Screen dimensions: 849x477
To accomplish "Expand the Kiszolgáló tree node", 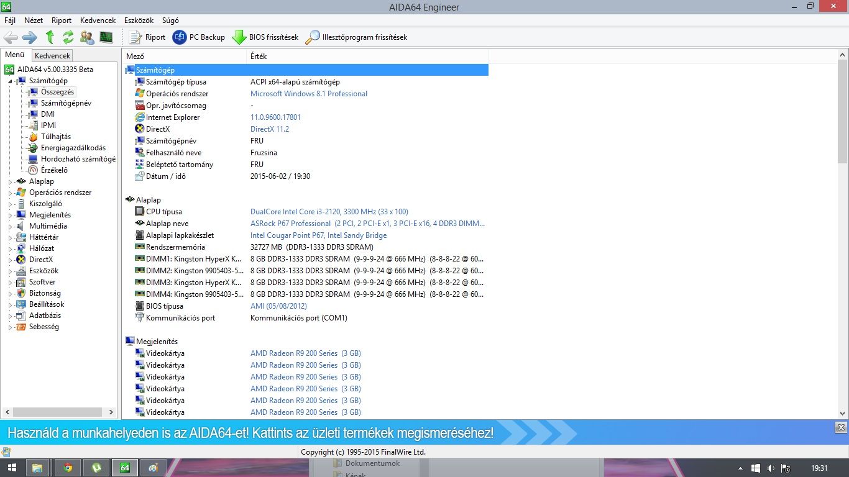I will coord(10,204).
